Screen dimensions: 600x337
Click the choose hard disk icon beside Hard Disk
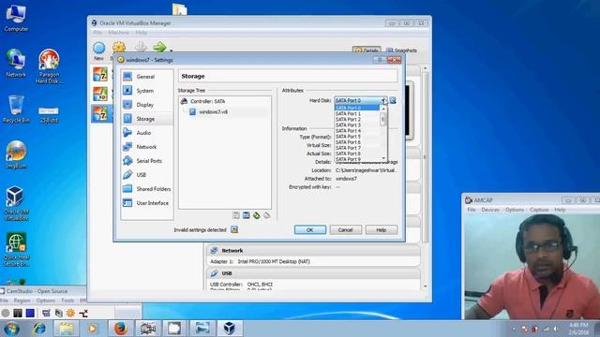tap(393, 100)
